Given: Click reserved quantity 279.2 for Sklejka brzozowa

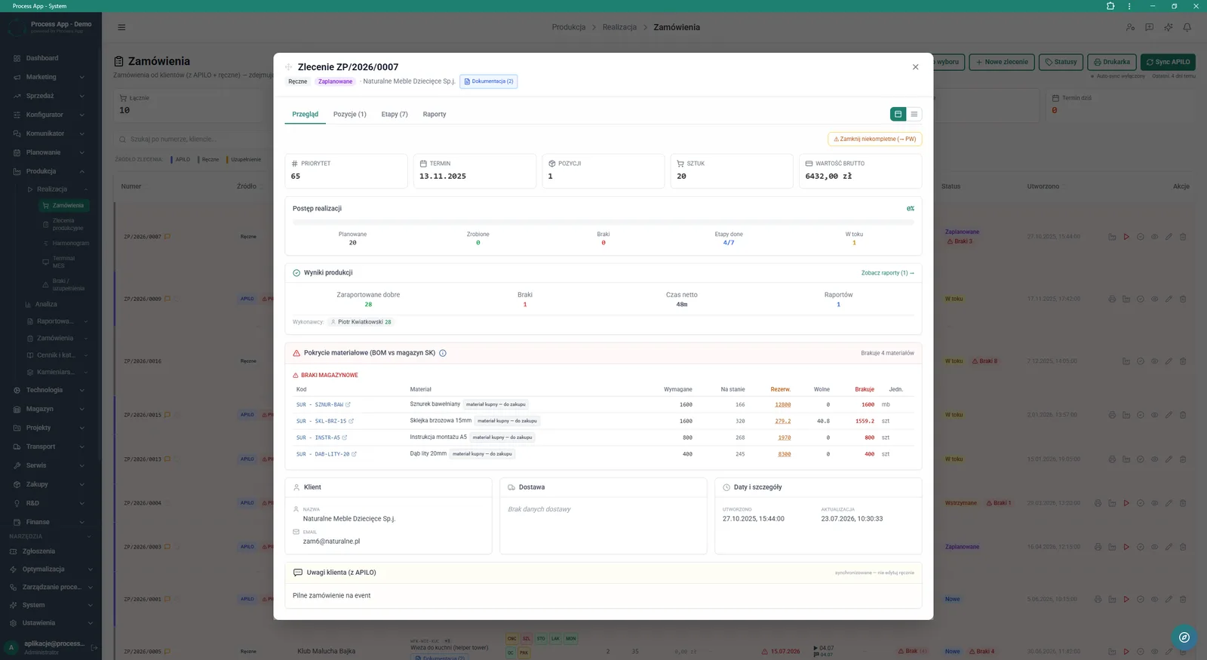Looking at the screenshot, I should point(783,422).
